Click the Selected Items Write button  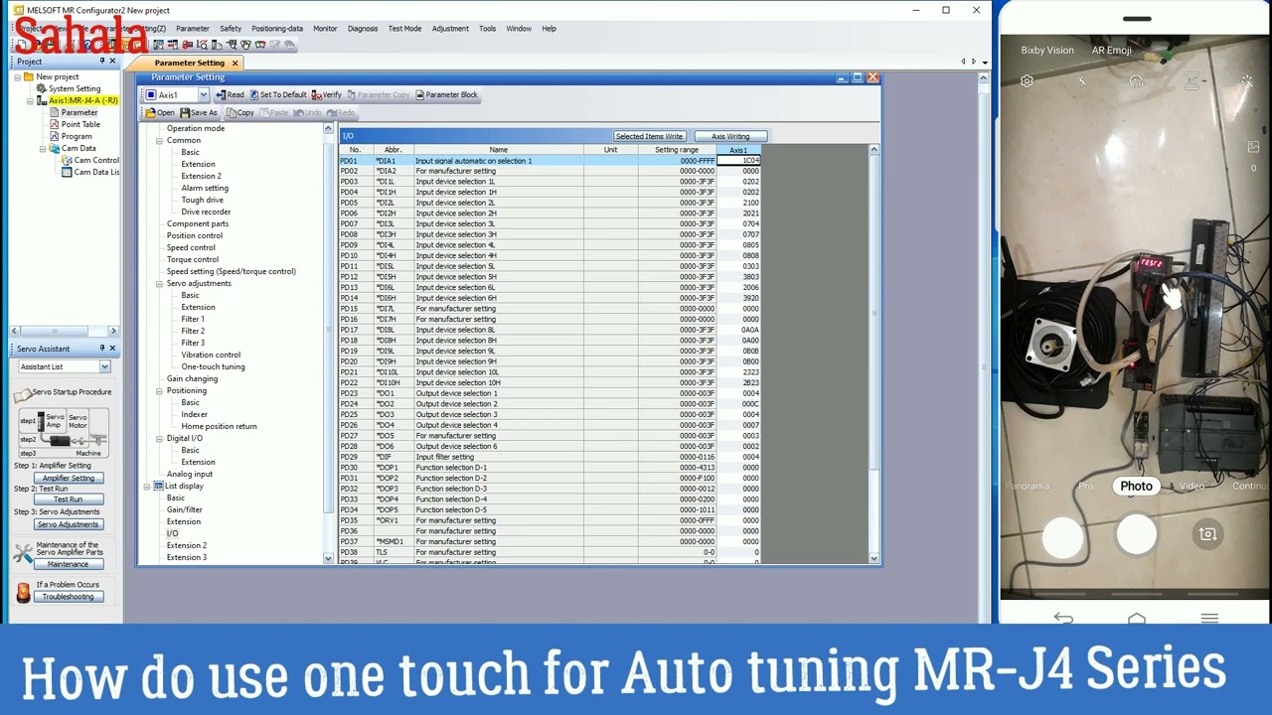point(650,136)
